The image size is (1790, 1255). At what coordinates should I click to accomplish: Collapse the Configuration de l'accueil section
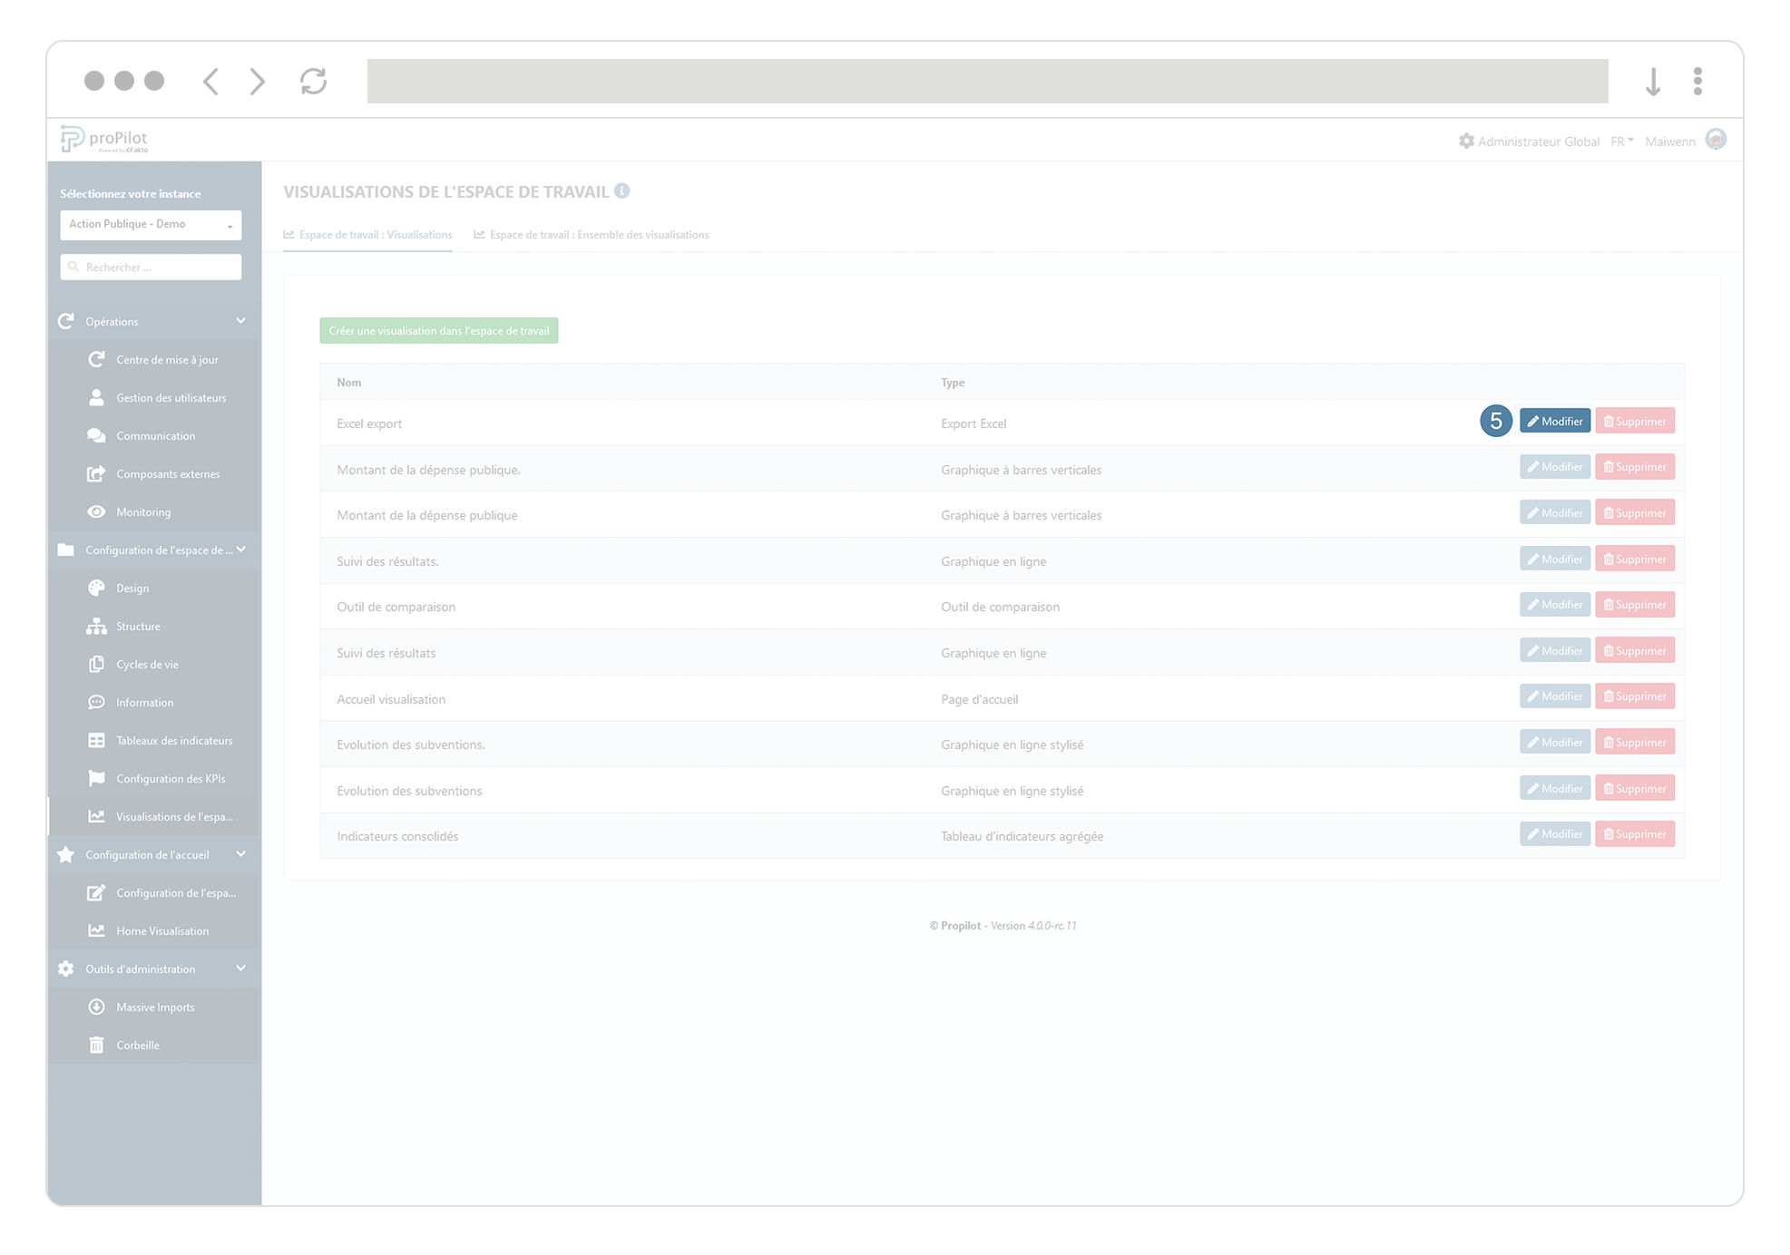240,854
